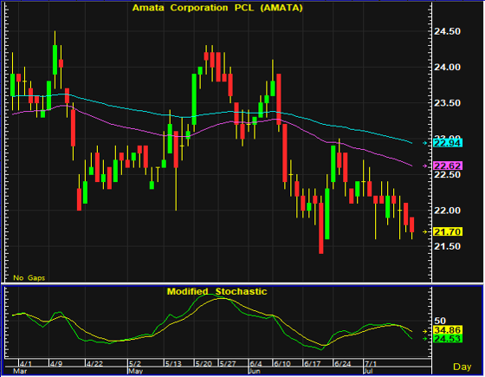Click the 21.50 price axis label
The height and width of the screenshot is (377, 485).
pyautogui.click(x=447, y=246)
